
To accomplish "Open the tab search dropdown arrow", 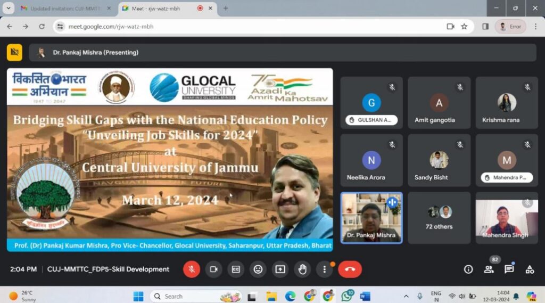I will (9, 9).
